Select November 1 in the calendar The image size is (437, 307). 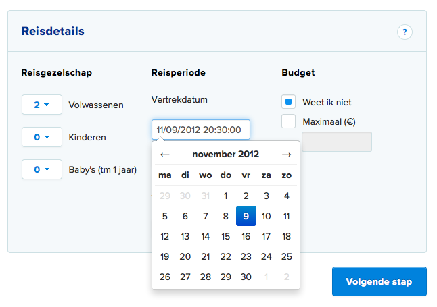(x=225, y=196)
